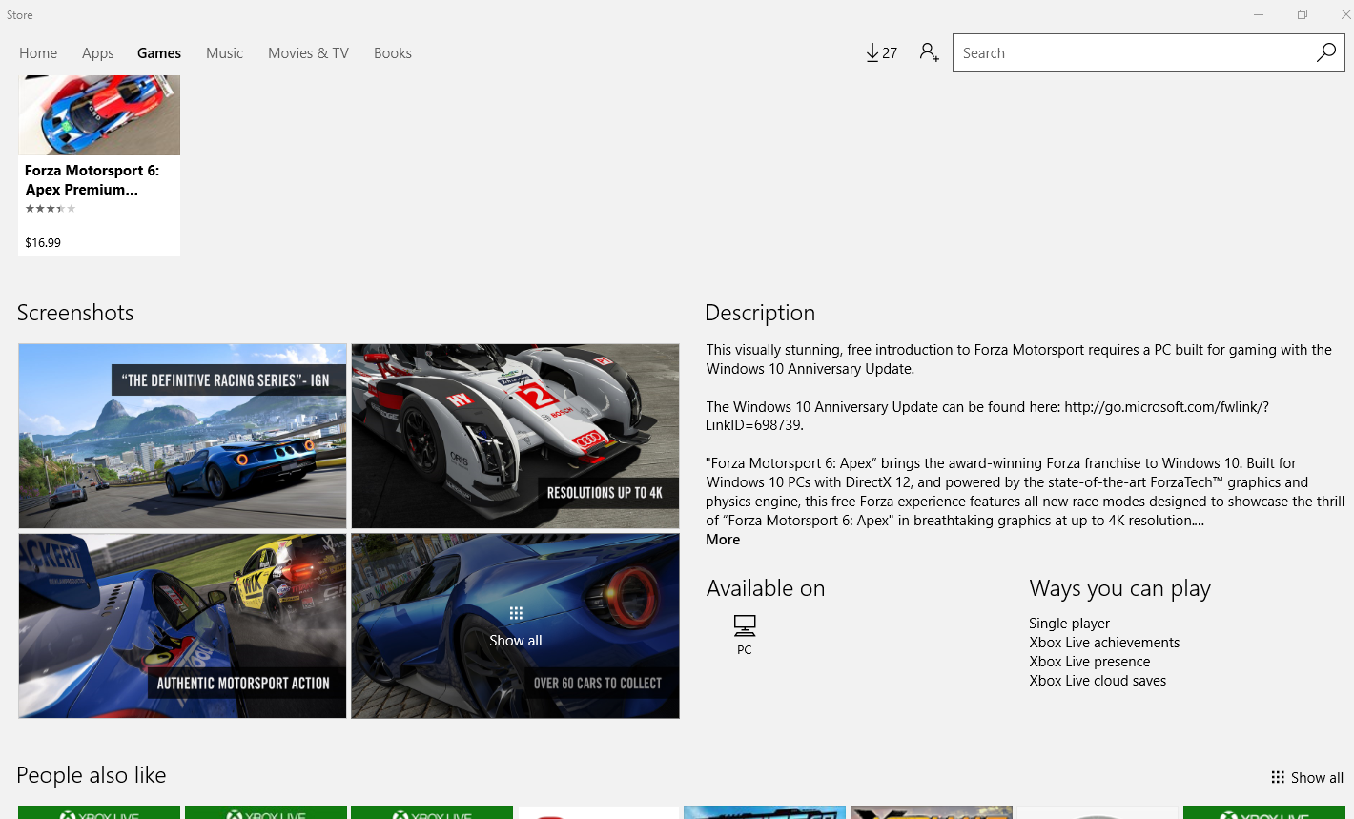This screenshot has height=819, width=1354.
Task: Click the add account icon
Action: pyautogui.click(x=930, y=52)
